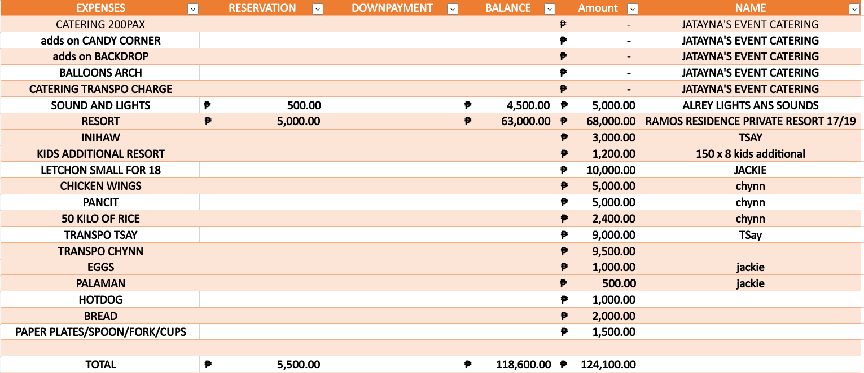Screen dimensions: 864x373
Task: Open the NAME column filter dropdown
Action: point(854,8)
